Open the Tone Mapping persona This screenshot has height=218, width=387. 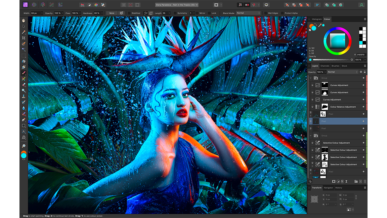coord(52,5)
